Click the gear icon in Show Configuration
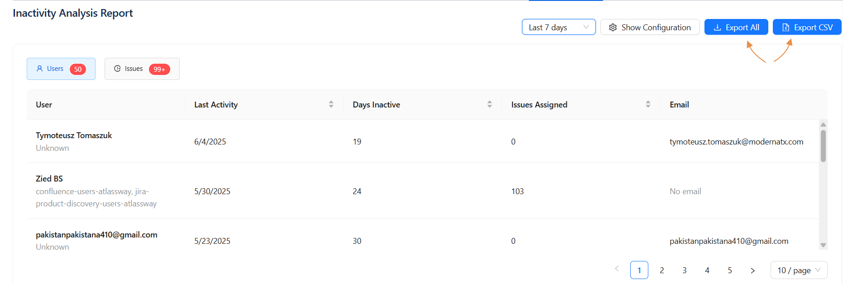 point(613,28)
